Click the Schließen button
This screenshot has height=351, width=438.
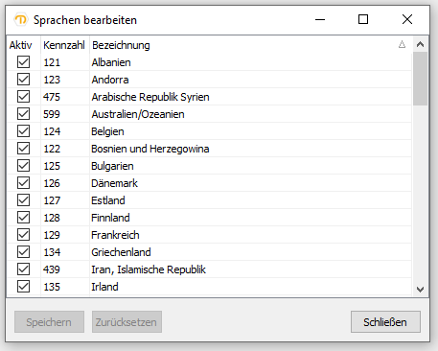(x=385, y=322)
